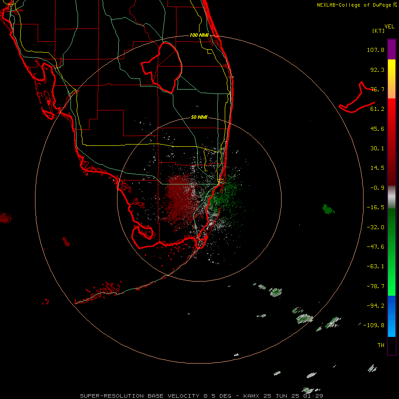Click the [KT] units label
399x399 pixels.
[378, 31]
